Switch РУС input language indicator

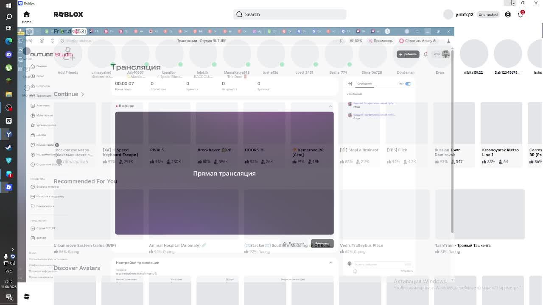[x=8, y=271]
